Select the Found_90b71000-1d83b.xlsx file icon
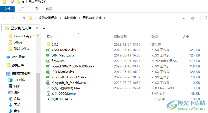 pos(48,66)
